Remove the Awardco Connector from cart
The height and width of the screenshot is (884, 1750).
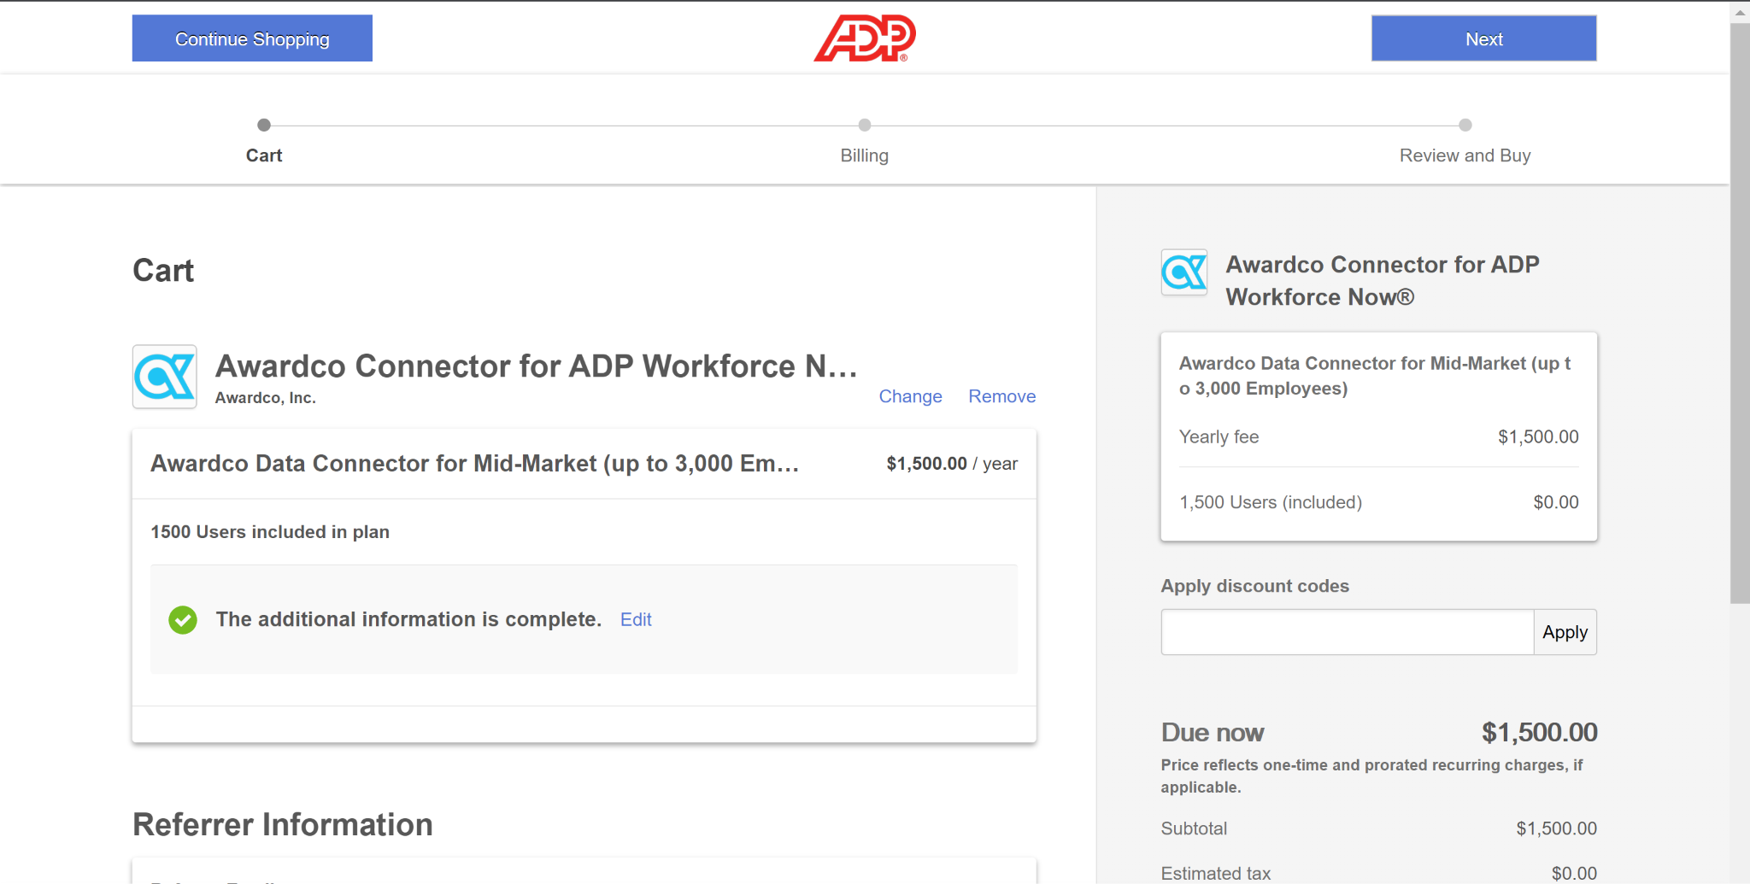(x=1001, y=396)
